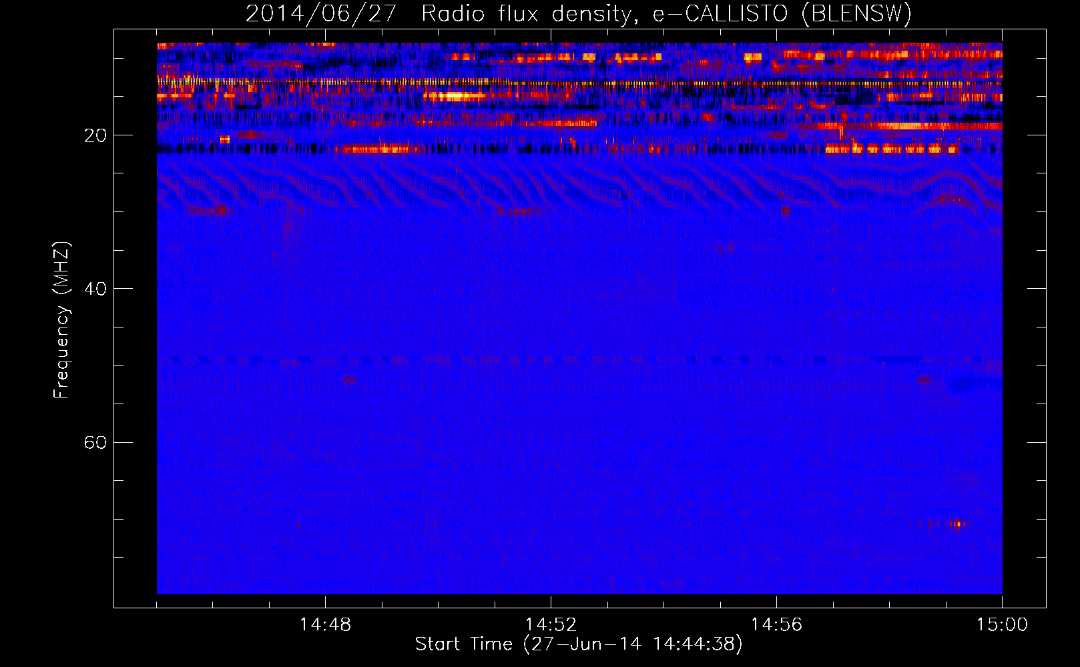
Task: Click the 14:52 time tick label
Action: (x=551, y=625)
